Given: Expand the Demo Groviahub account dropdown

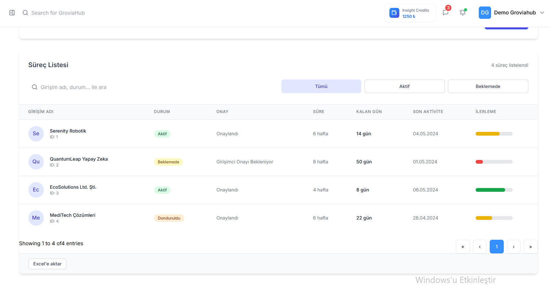Looking at the screenshot, I should point(542,13).
